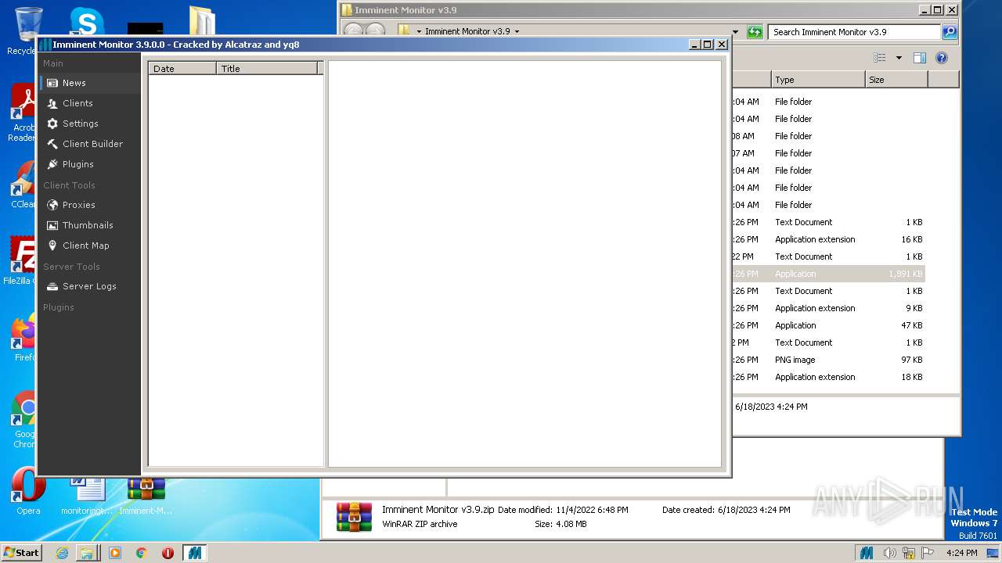Expand the Imminent Monitor v3.9 breadcrumb arrow

(517, 32)
